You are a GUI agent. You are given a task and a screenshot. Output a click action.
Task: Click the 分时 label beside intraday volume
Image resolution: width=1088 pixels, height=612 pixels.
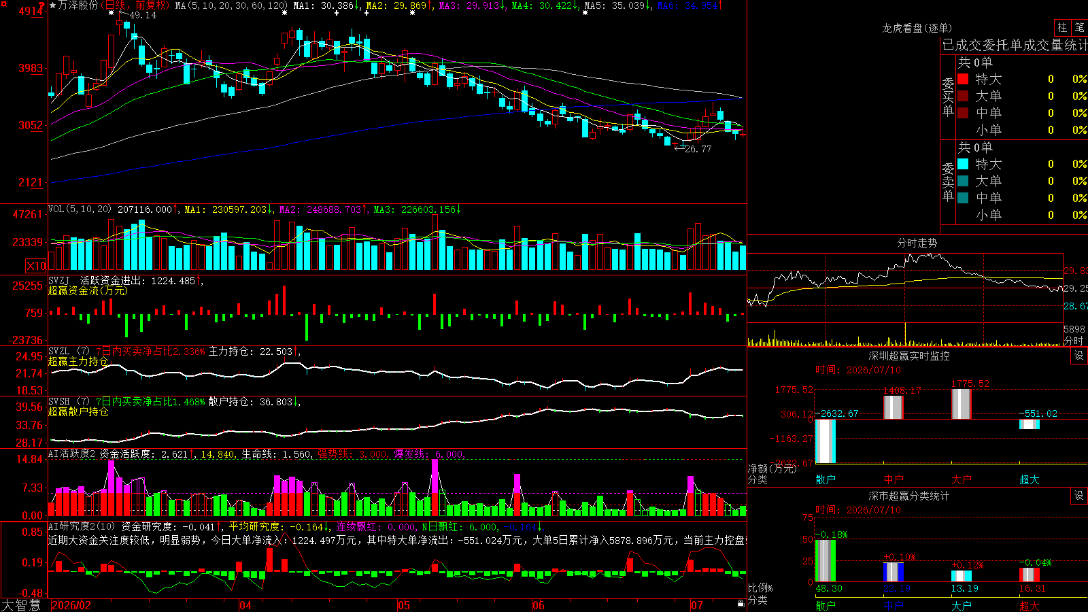(1074, 341)
